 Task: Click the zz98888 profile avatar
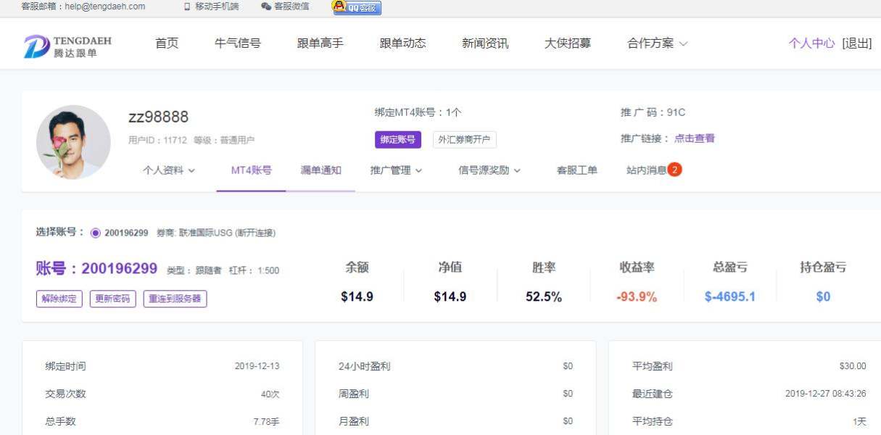click(x=73, y=142)
